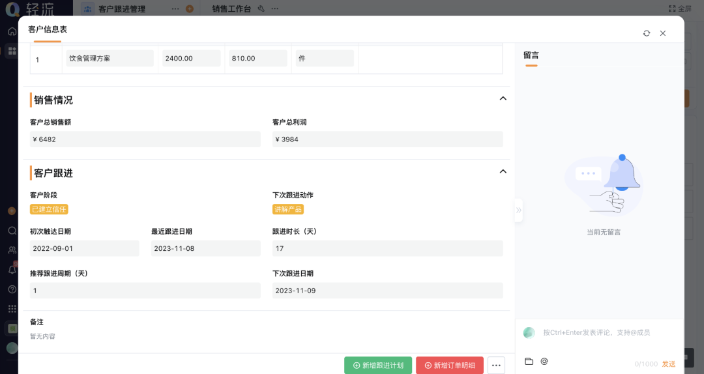
Task: Open the search icon in left sidebar
Action: click(x=12, y=231)
